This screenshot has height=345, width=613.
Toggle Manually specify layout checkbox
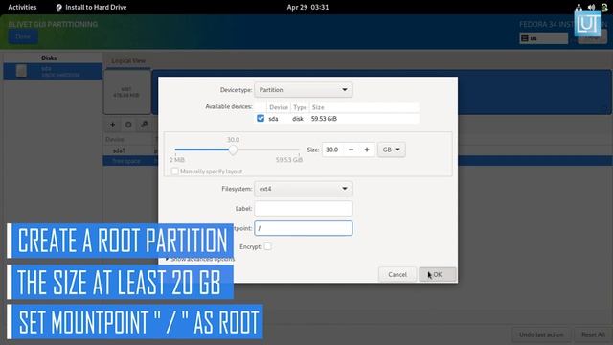click(x=175, y=172)
